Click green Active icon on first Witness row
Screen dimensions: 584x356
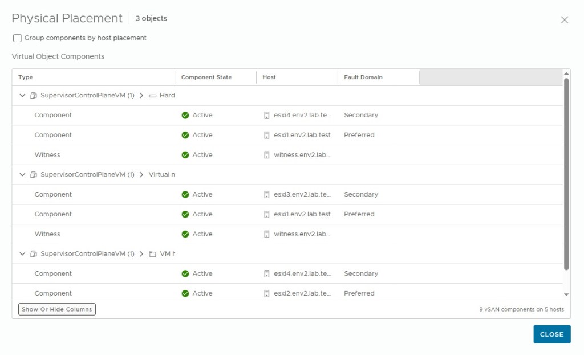(x=185, y=155)
